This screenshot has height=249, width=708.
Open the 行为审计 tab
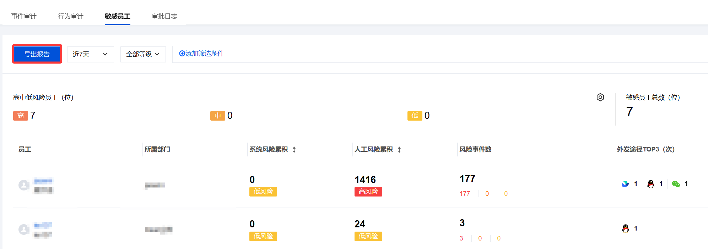[x=70, y=16]
